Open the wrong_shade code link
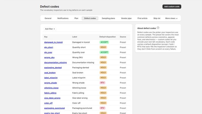The height and width of the screenshot is (114, 202). coord(50,83)
